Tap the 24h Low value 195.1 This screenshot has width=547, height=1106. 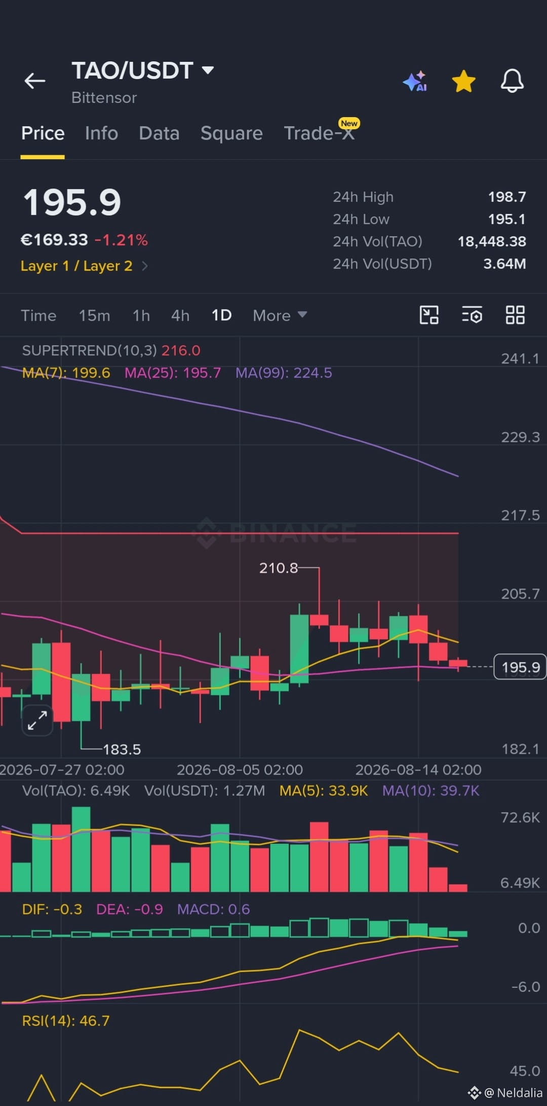click(507, 219)
